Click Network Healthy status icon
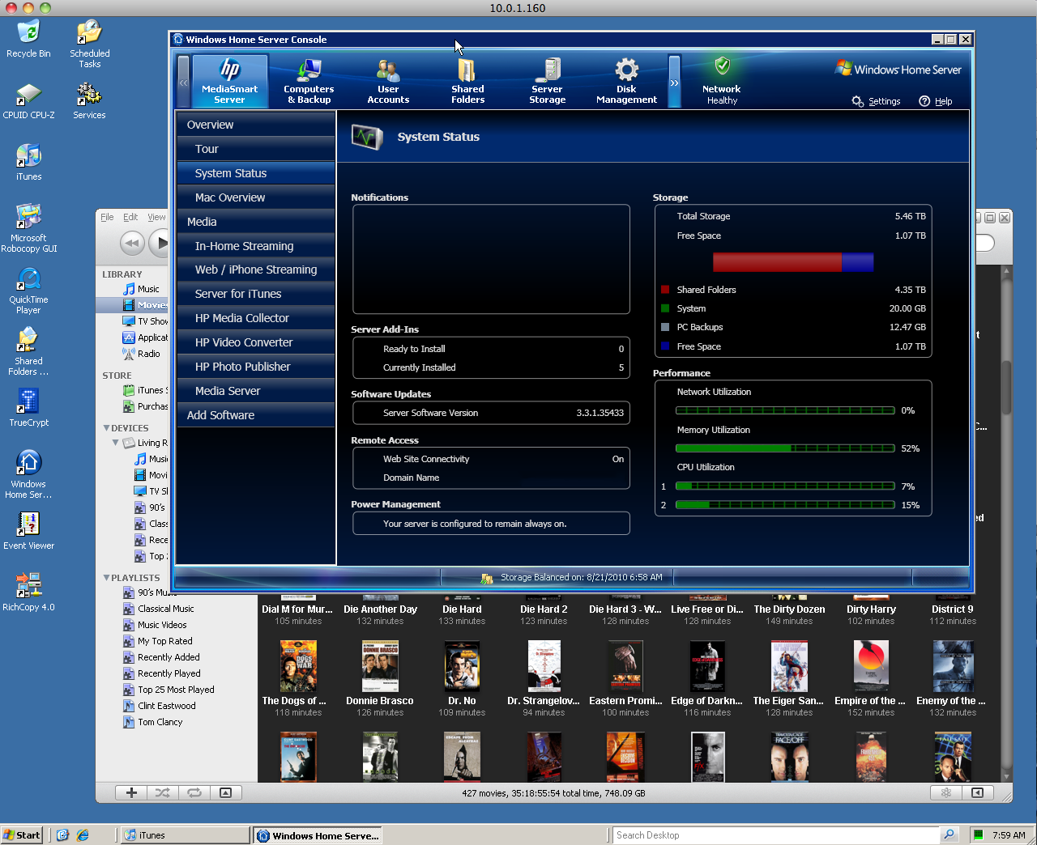The height and width of the screenshot is (845, 1037). click(x=722, y=81)
